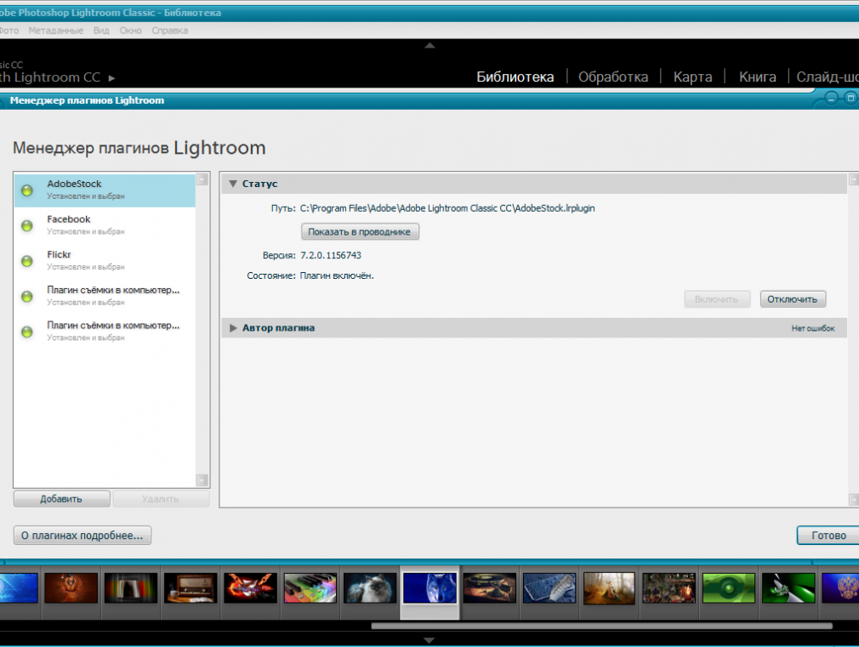
Task: Add a plugin with Добавить
Action: (x=62, y=499)
